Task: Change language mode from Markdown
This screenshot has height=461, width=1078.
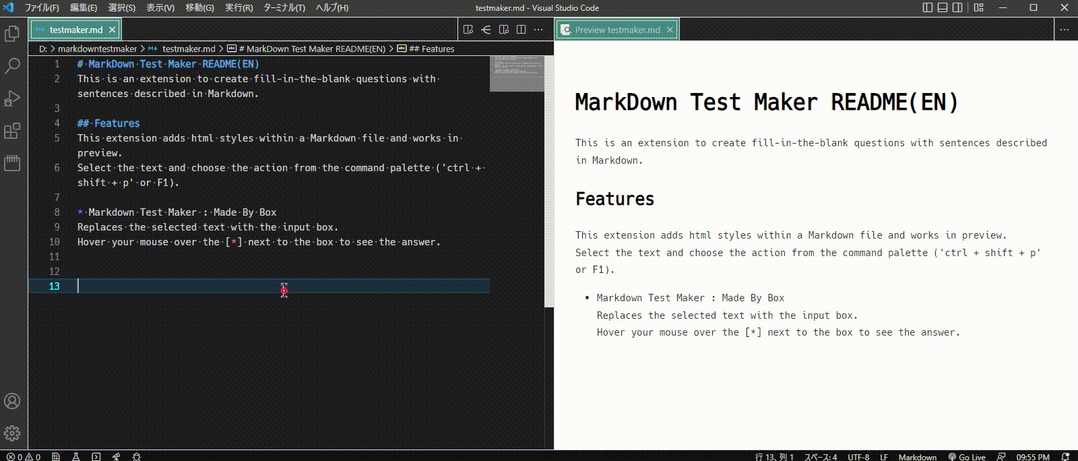Action: 917,456
